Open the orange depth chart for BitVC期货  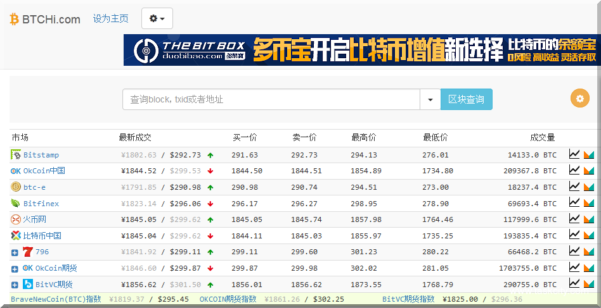[x=589, y=283]
